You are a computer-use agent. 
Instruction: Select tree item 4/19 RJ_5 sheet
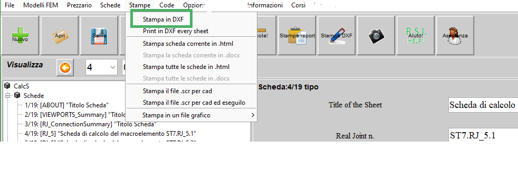111,134
